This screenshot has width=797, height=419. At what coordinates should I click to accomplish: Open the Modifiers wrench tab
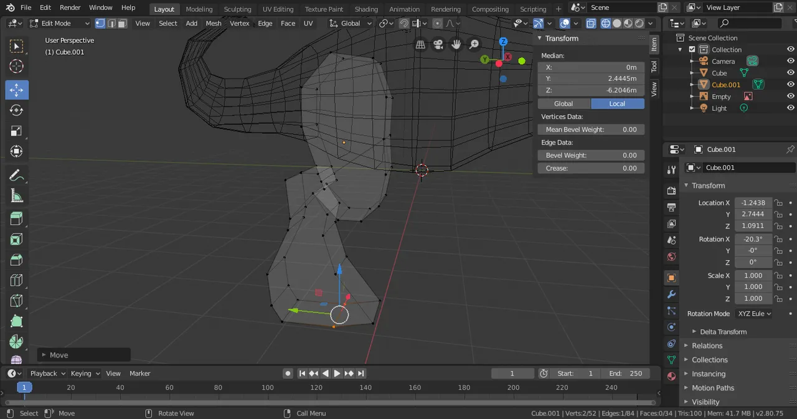click(x=671, y=294)
